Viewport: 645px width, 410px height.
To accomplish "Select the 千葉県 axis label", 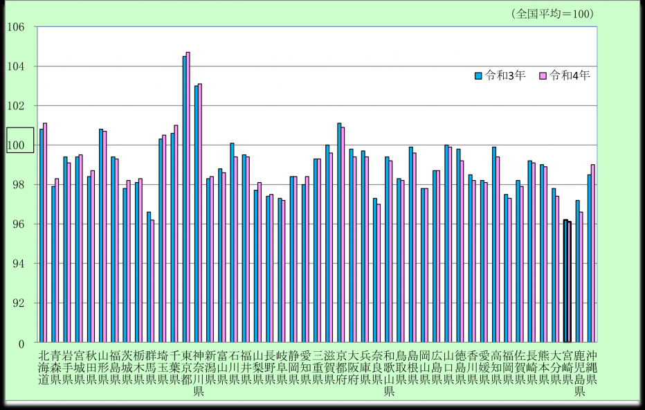I will point(175,368).
